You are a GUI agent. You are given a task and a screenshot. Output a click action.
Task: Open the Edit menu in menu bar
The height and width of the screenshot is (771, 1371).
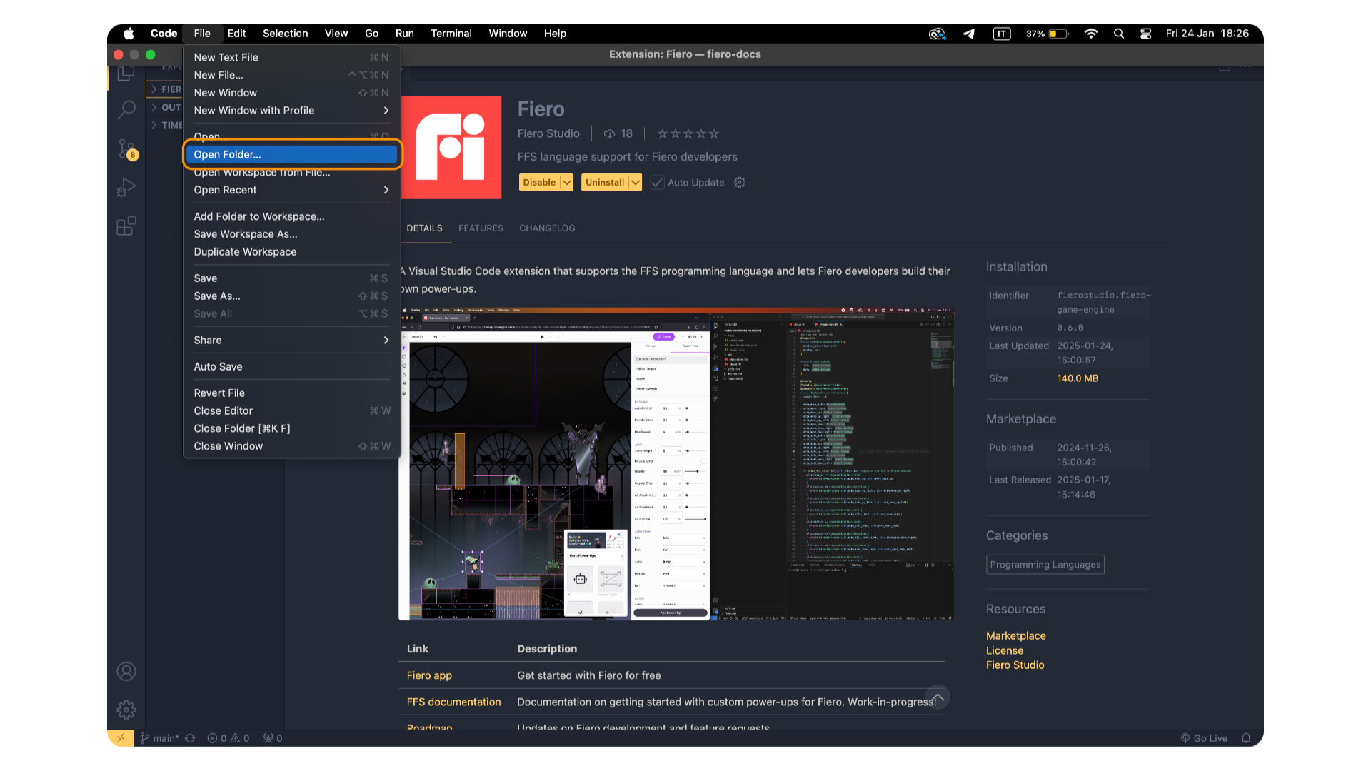[x=236, y=34]
